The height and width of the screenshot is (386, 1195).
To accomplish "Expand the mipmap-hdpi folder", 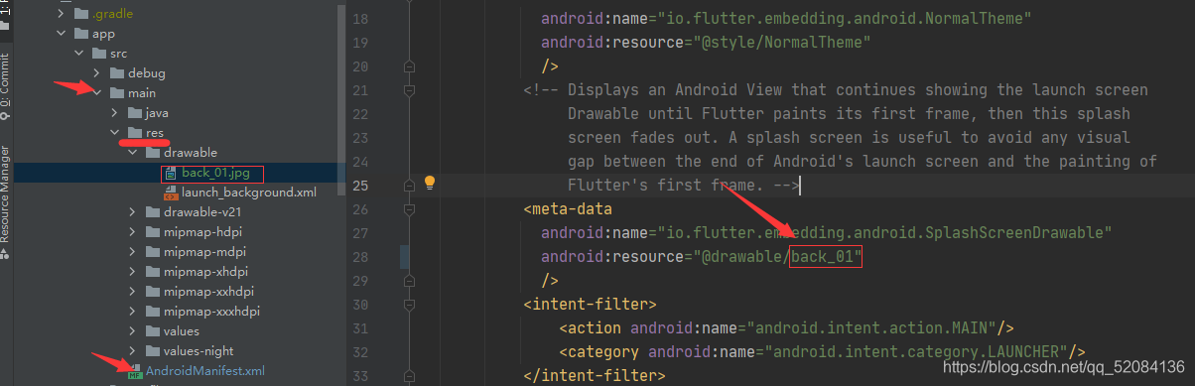I will (x=133, y=232).
